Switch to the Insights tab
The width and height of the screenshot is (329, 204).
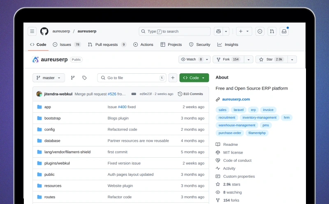coord(228,45)
